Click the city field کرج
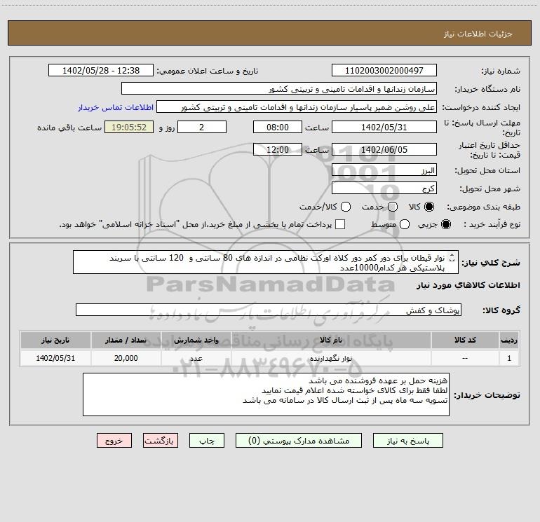This screenshot has height=522, width=540. 384,188
